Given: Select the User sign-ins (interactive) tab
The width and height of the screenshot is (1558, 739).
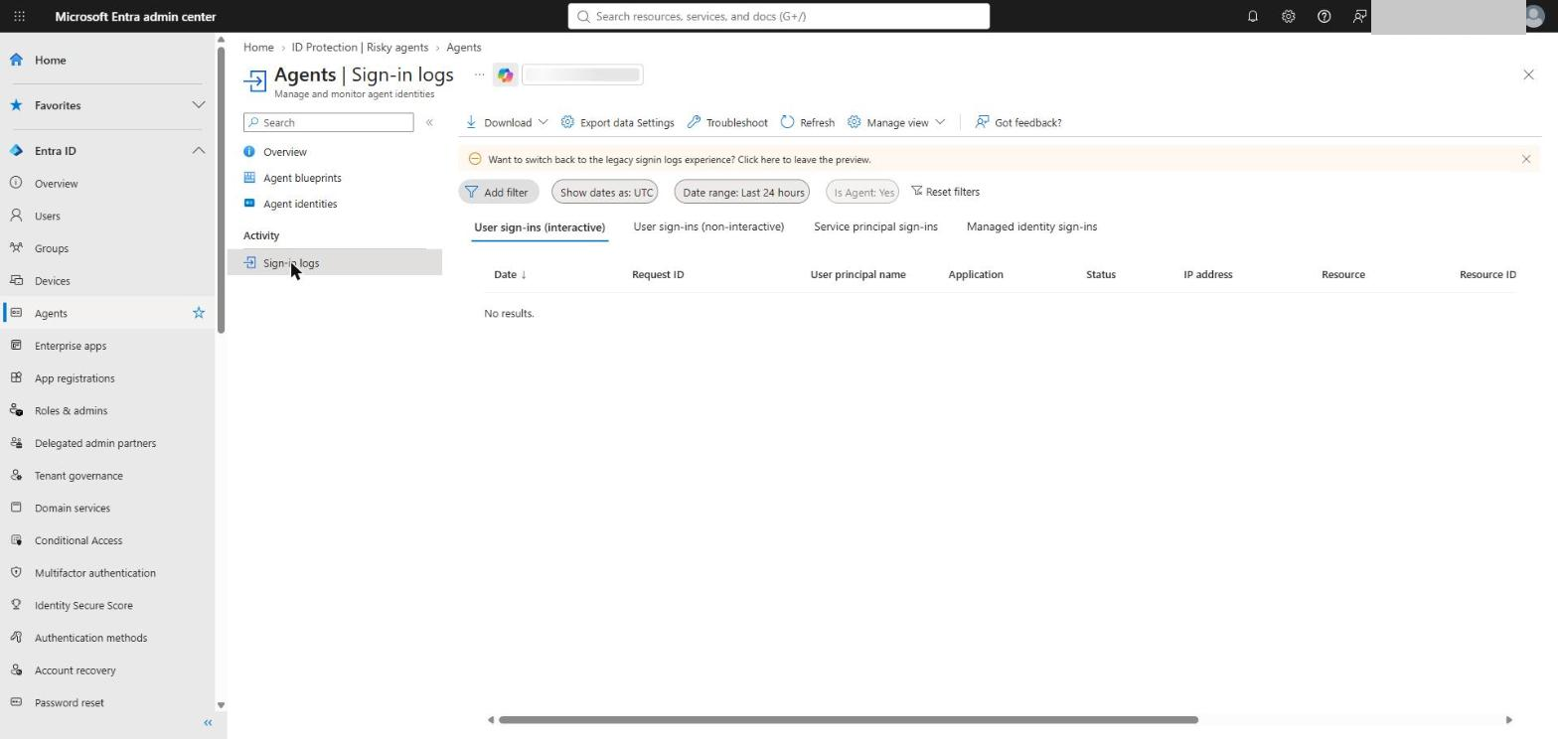Looking at the screenshot, I should point(540,227).
